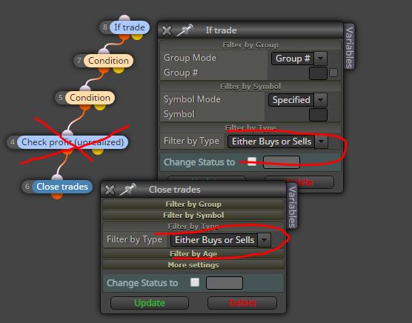The height and width of the screenshot is (323, 412).
Task: Open Filter by Type dropdown in Close trades
Action: tap(221, 240)
